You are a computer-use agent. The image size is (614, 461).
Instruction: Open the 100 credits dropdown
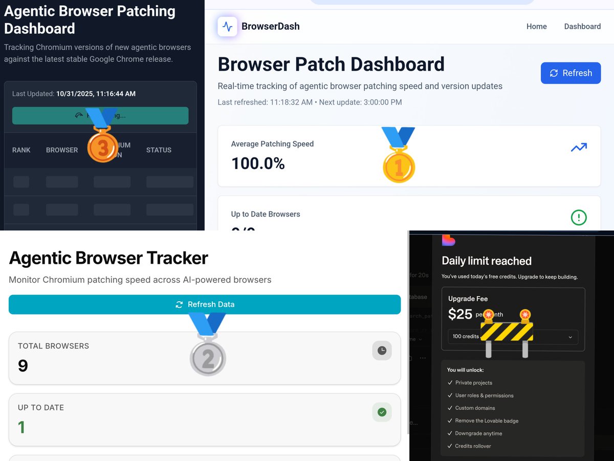tap(513, 337)
